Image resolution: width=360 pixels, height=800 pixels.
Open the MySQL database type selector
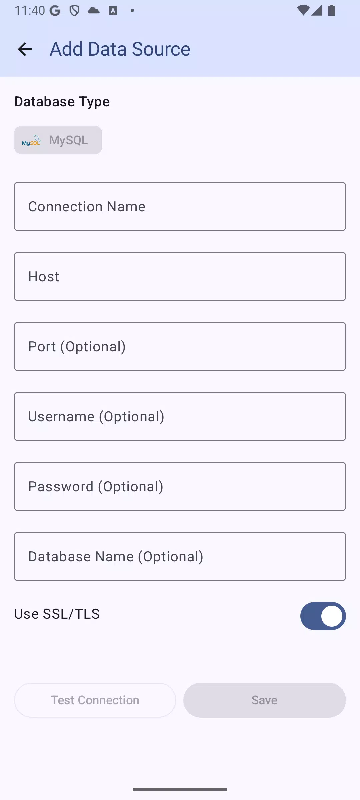(x=58, y=140)
